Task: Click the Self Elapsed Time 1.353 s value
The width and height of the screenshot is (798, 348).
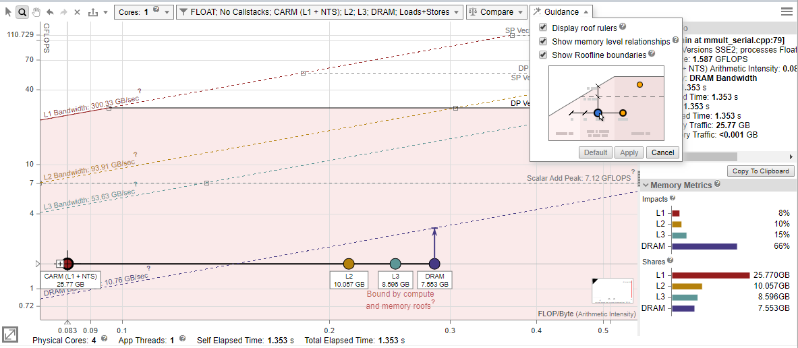Action: [x=281, y=339]
